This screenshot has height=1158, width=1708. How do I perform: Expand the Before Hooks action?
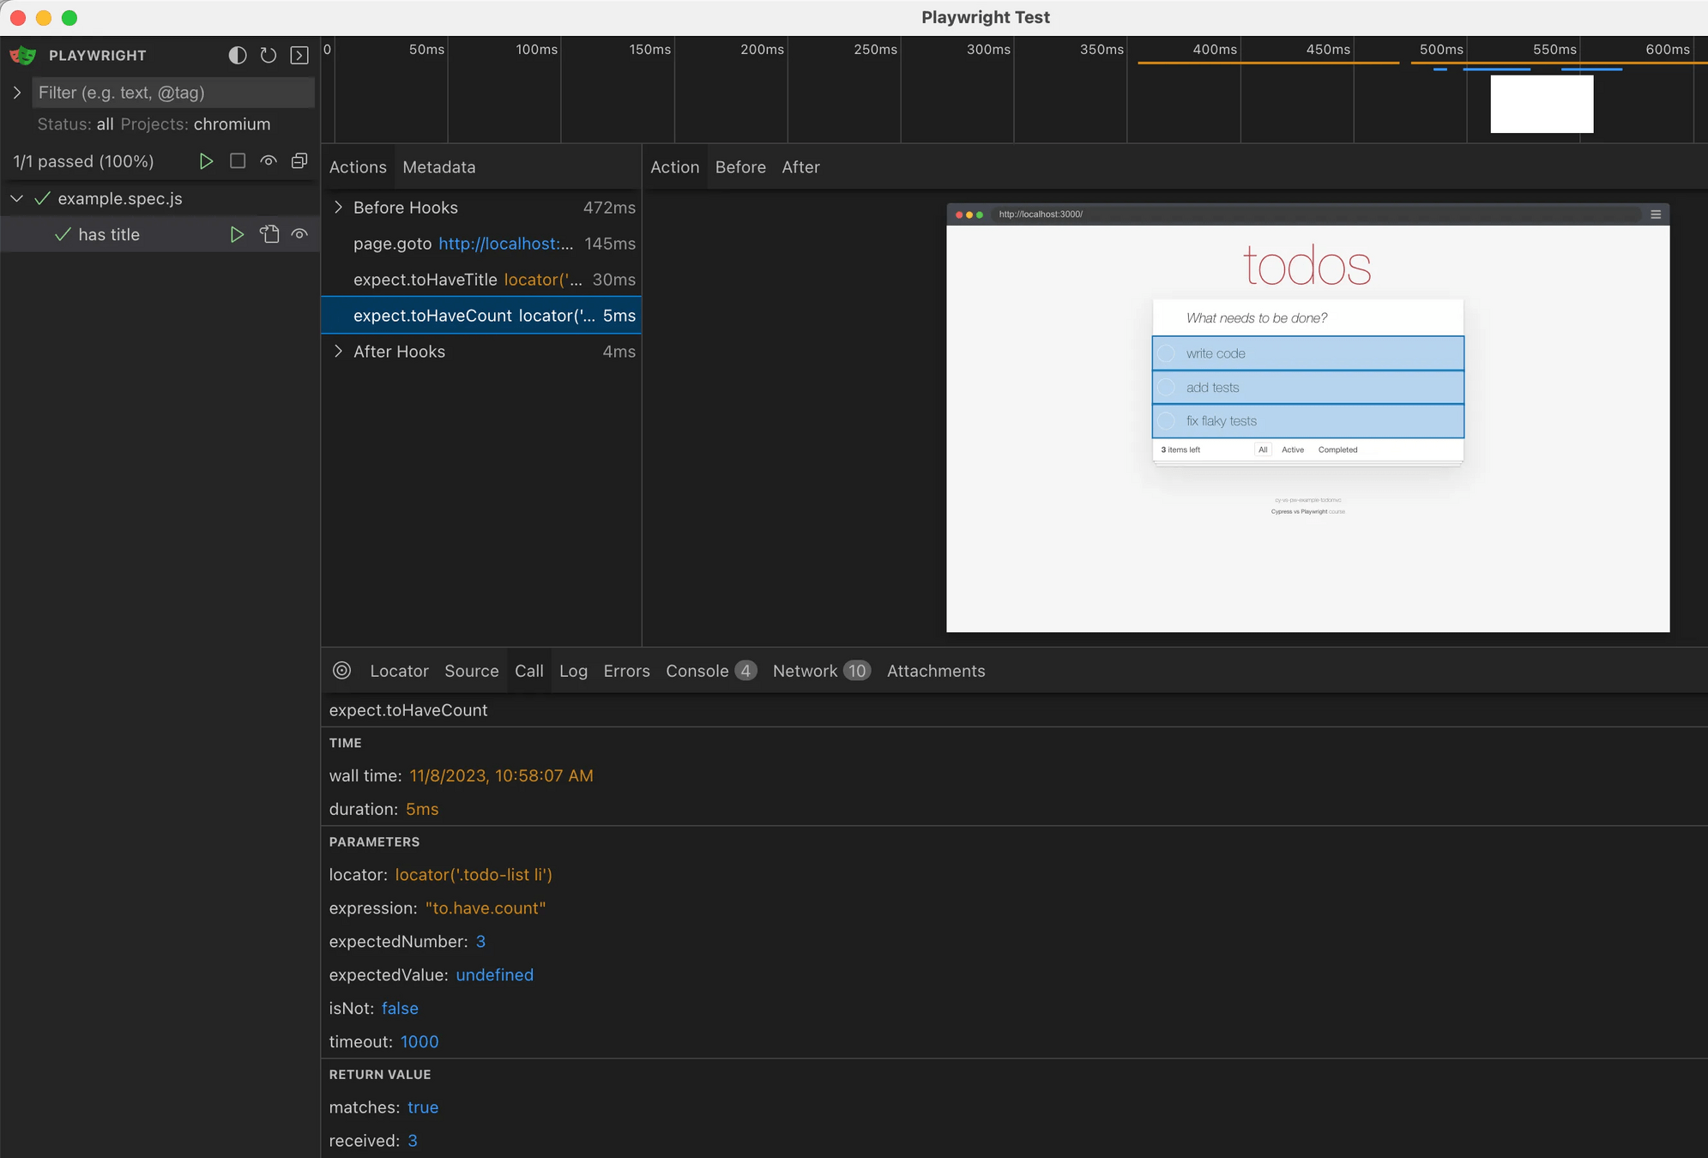[x=339, y=208]
